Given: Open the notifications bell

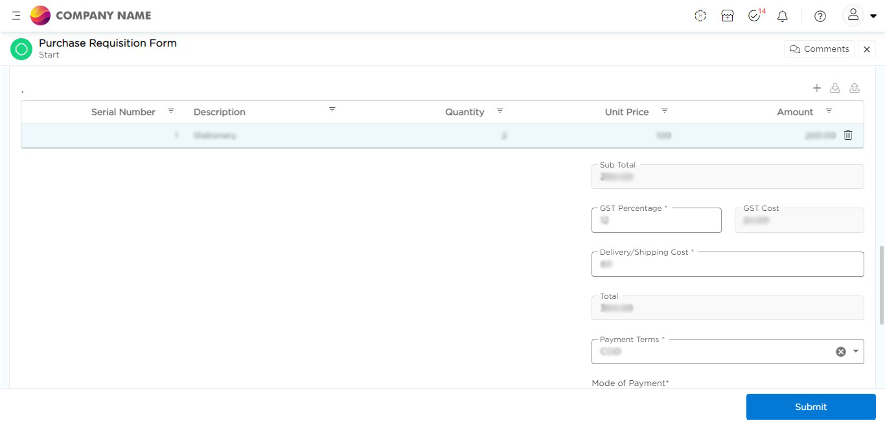Looking at the screenshot, I should tap(782, 16).
